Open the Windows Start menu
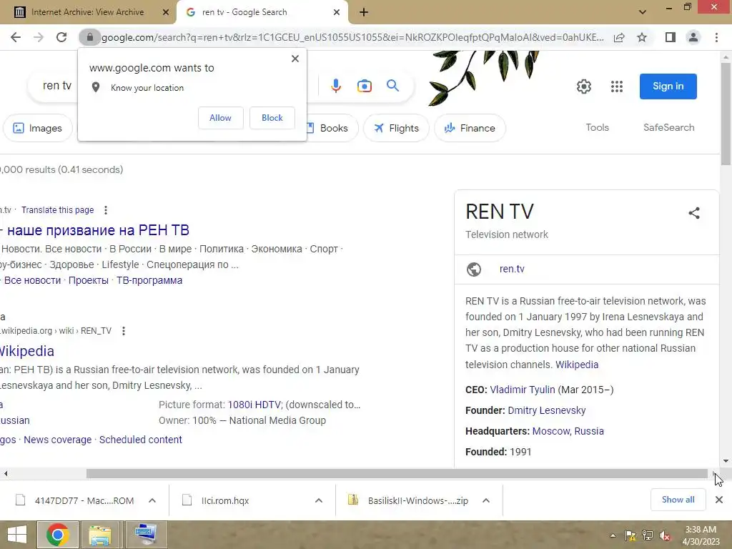This screenshot has height=549, width=732. pos(17,535)
